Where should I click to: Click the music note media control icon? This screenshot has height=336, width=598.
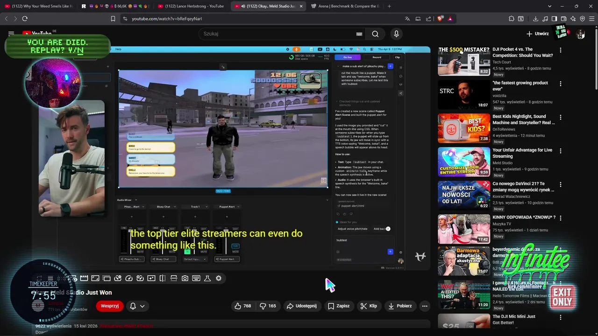[x=545, y=19]
